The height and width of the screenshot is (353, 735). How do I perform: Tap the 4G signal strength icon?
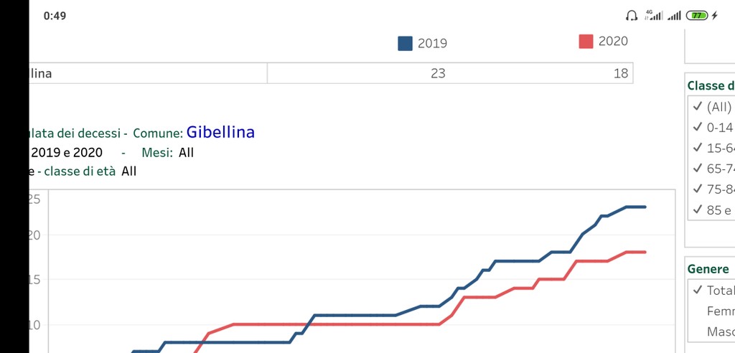[x=652, y=15]
